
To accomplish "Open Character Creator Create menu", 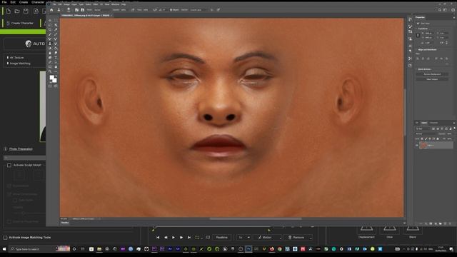I will [x=24, y=2].
